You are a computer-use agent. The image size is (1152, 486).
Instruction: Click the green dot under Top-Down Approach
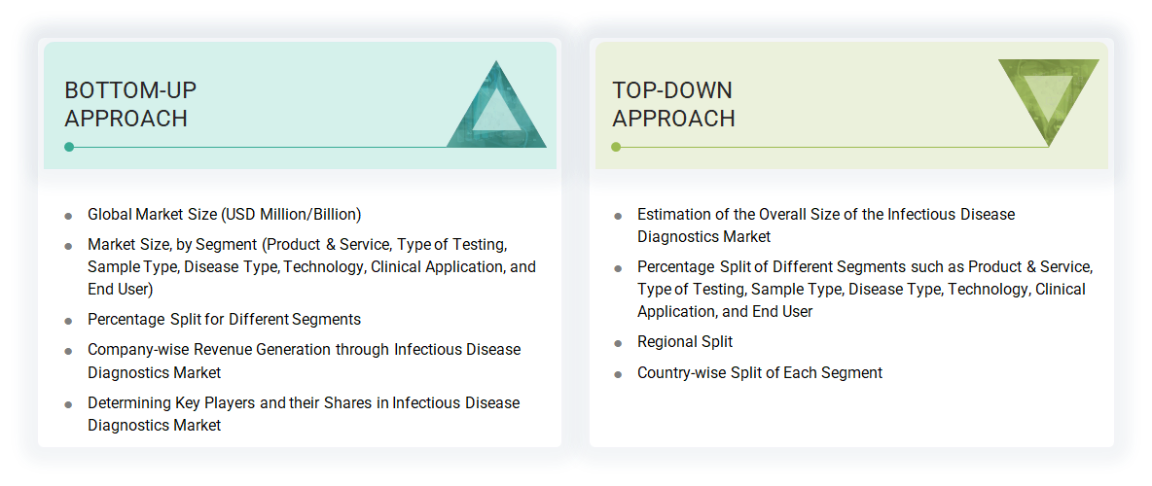616,147
